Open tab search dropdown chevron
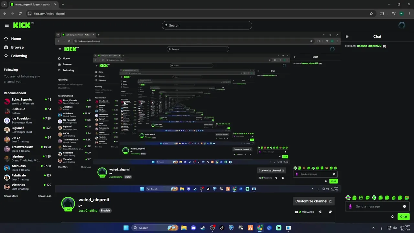Image resolution: width=414 pixels, height=233 pixels. click(4, 4)
